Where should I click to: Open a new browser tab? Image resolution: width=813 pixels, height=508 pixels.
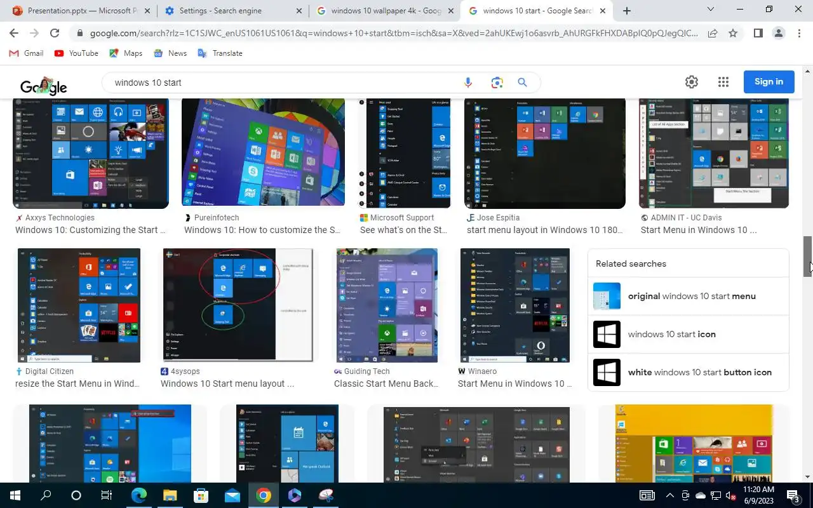[627, 11]
